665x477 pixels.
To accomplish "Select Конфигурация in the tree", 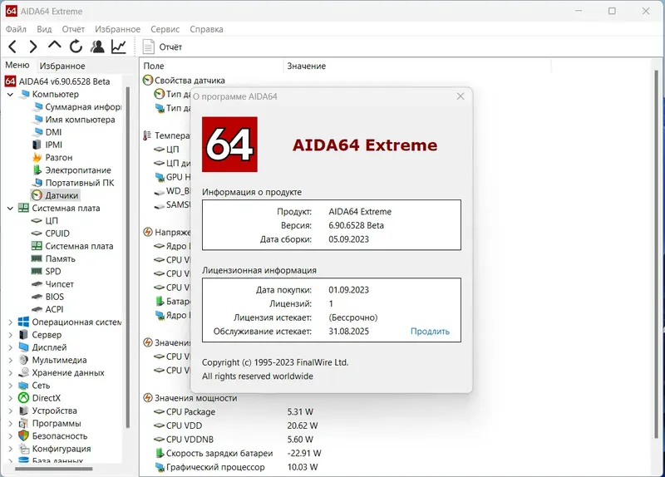I will (x=61, y=449).
